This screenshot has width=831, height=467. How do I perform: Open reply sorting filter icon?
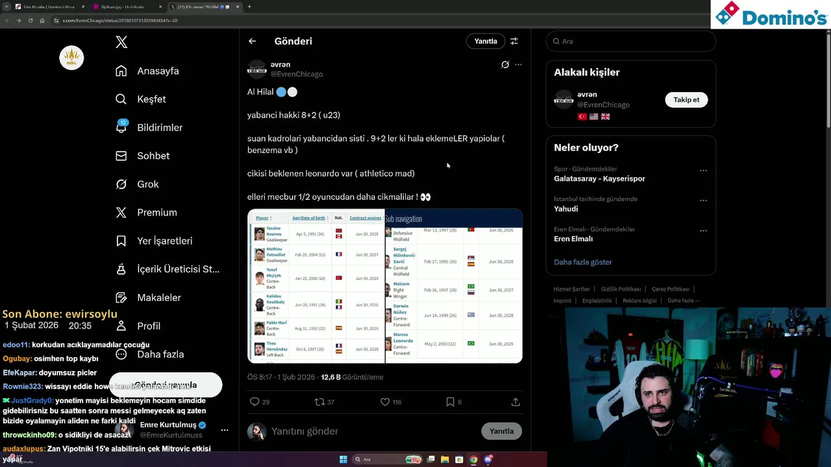(514, 41)
